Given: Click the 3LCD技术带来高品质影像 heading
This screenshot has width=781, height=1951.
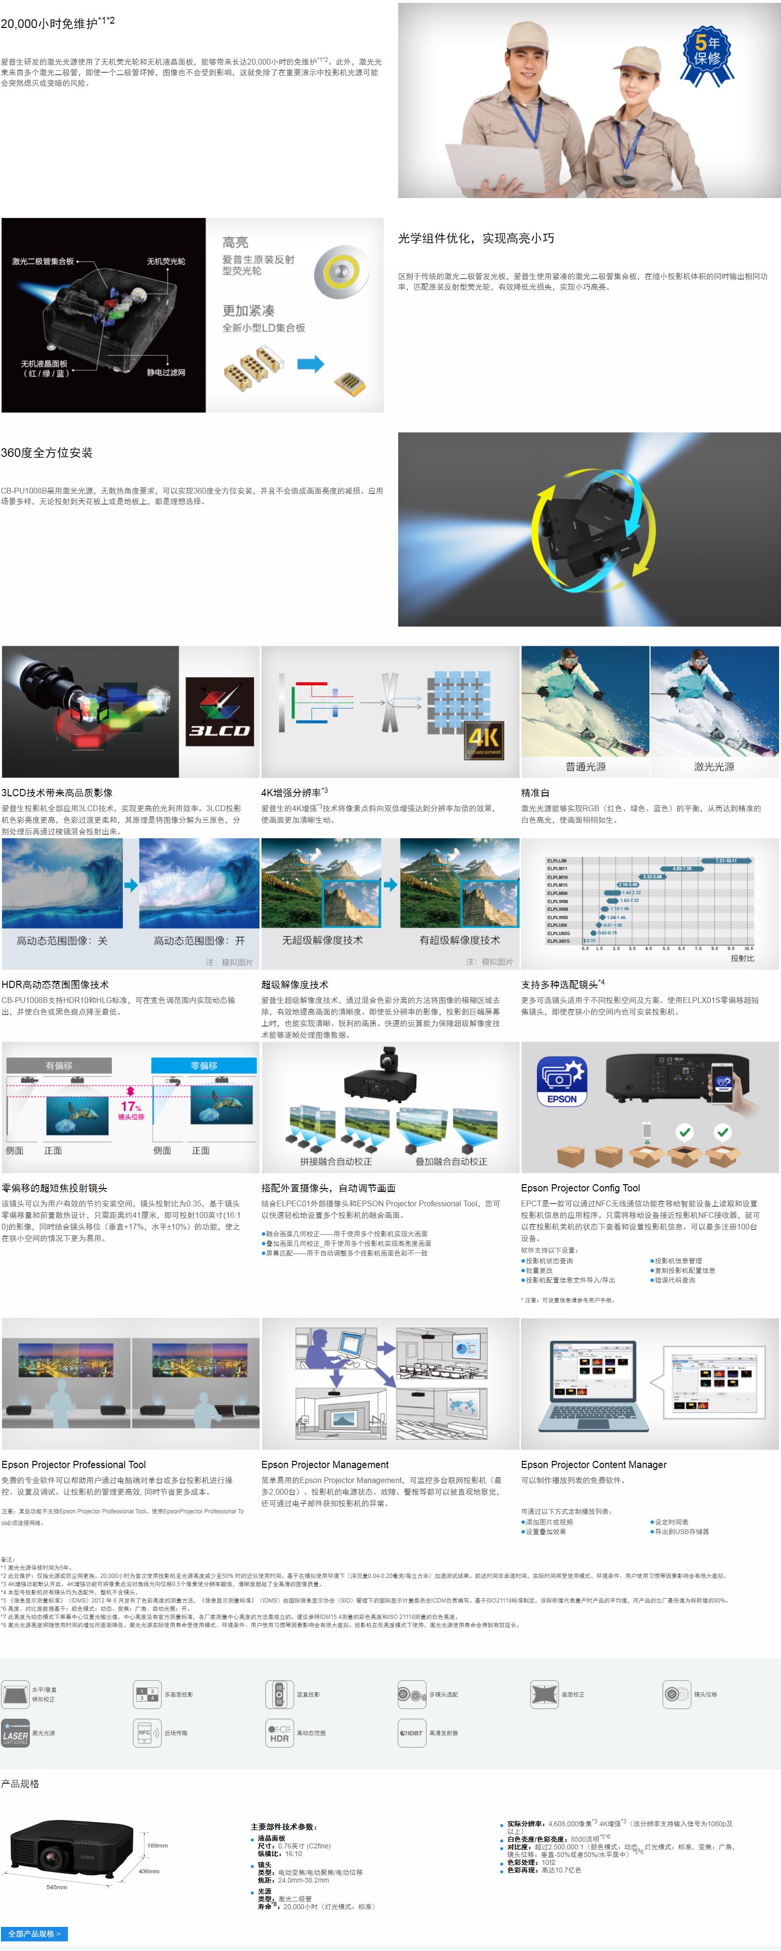Looking at the screenshot, I should coord(57,792).
